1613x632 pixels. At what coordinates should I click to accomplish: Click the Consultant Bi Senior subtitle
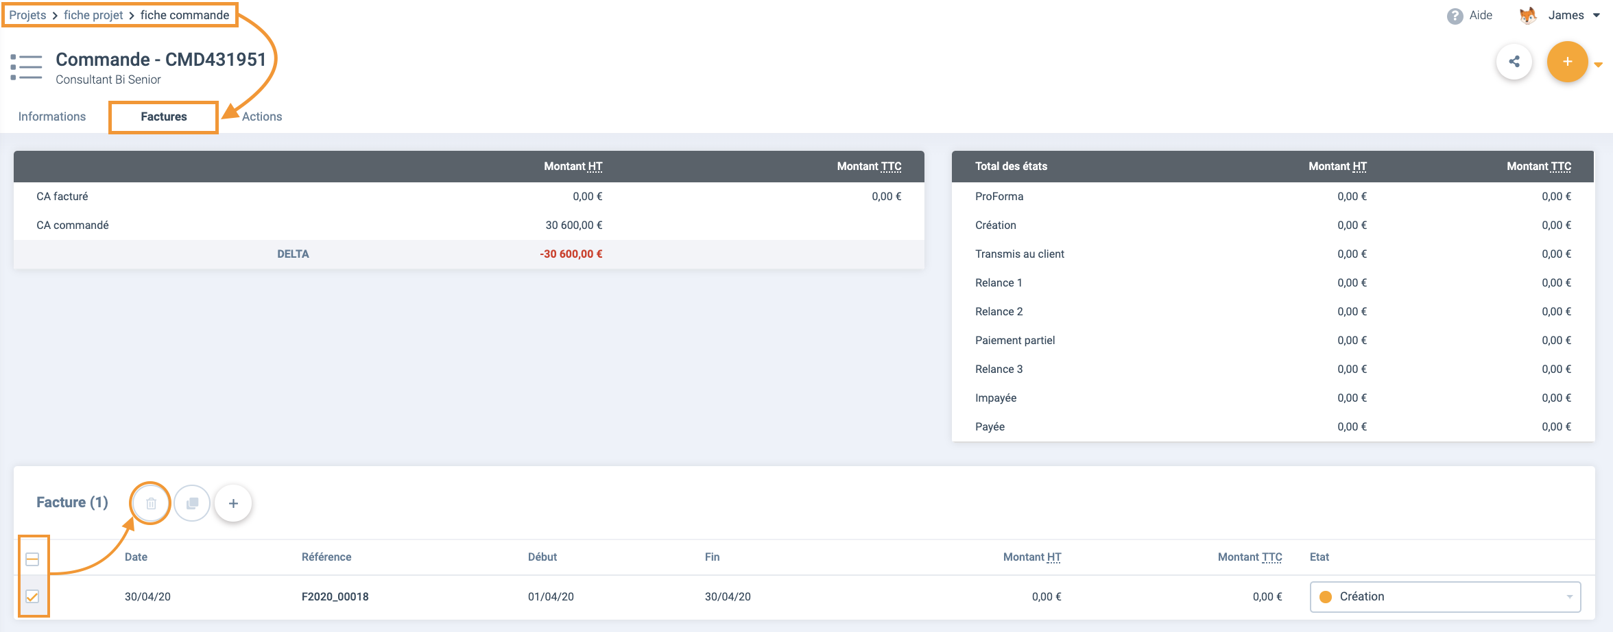tap(108, 80)
